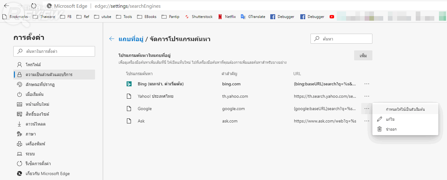Viewport: 447px width, 180px height.
Task: Open more options for Yahoo! row
Action: [367, 96]
